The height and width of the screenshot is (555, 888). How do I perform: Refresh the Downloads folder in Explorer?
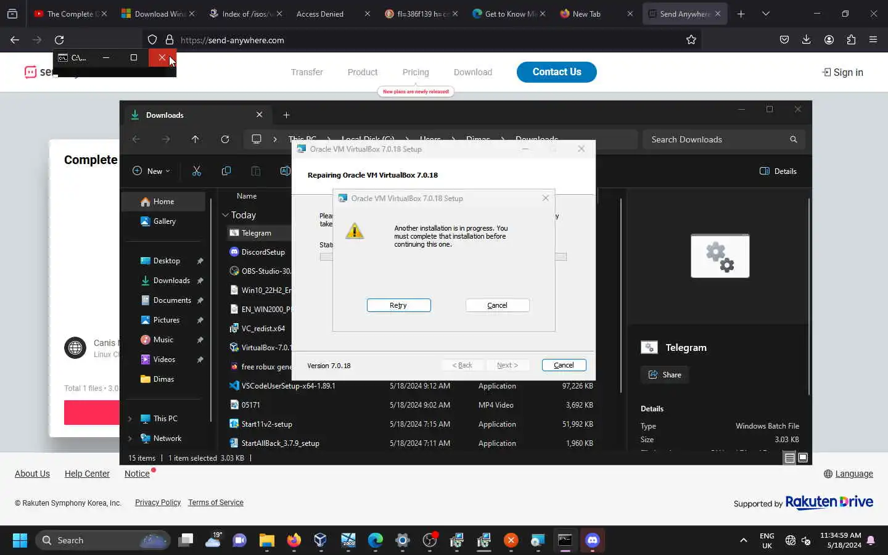pyautogui.click(x=225, y=139)
